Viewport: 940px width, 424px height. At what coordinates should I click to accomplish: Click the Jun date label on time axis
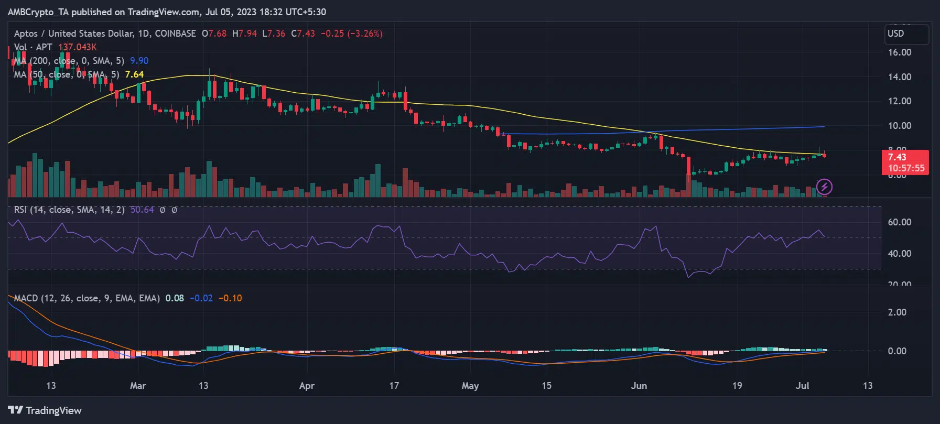pos(639,386)
